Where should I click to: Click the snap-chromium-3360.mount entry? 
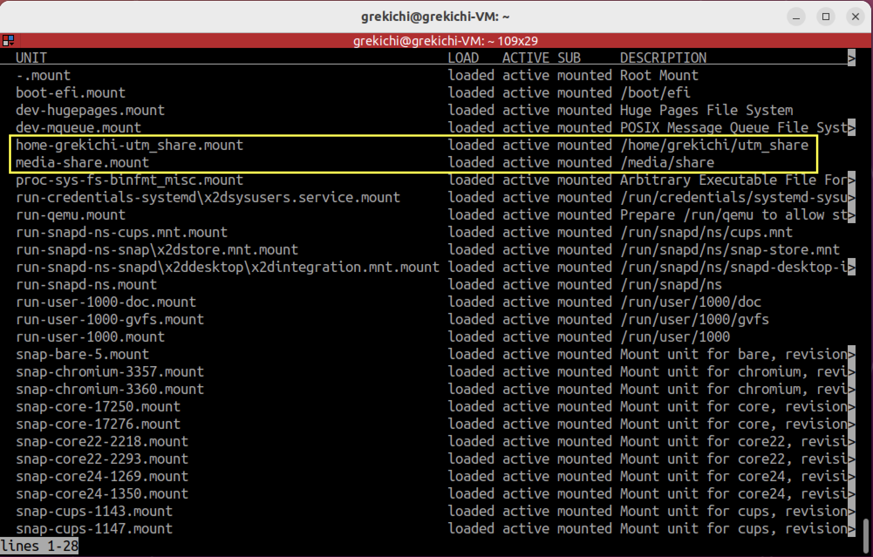(110, 389)
